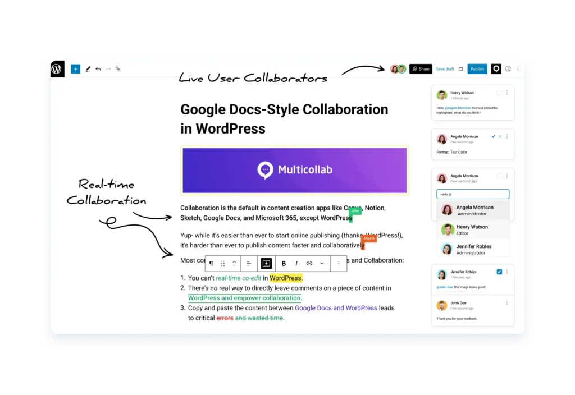
Task: Open the preview device icon
Action: click(x=460, y=69)
